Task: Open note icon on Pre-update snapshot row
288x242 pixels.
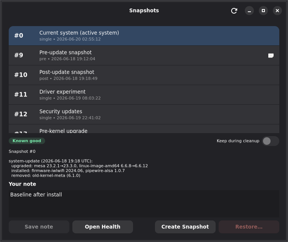Action: pyautogui.click(x=271, y=56)
